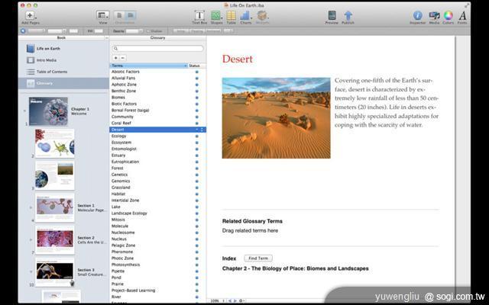Click status dot for Habitat

click(197, 194)
